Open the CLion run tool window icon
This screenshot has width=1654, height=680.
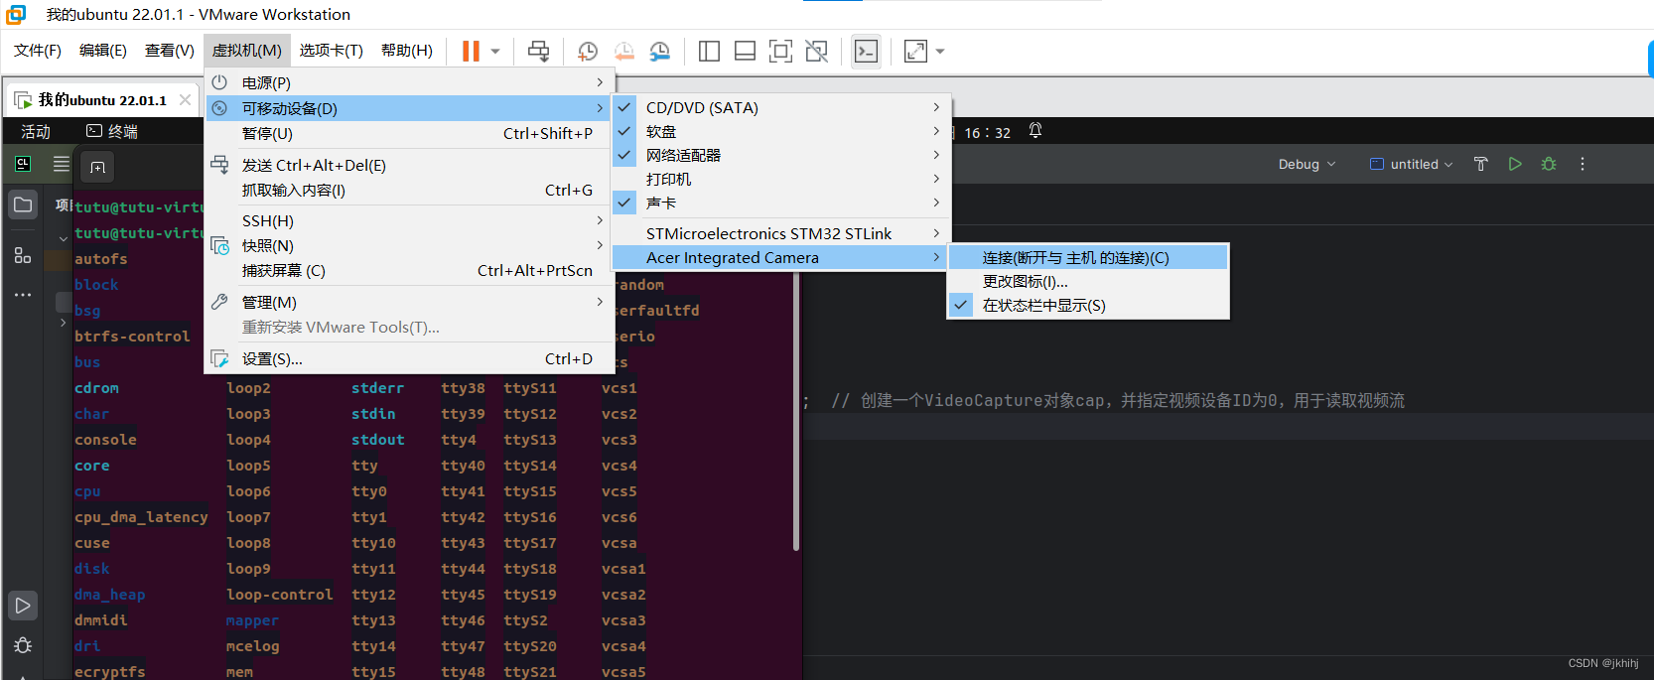23,606
